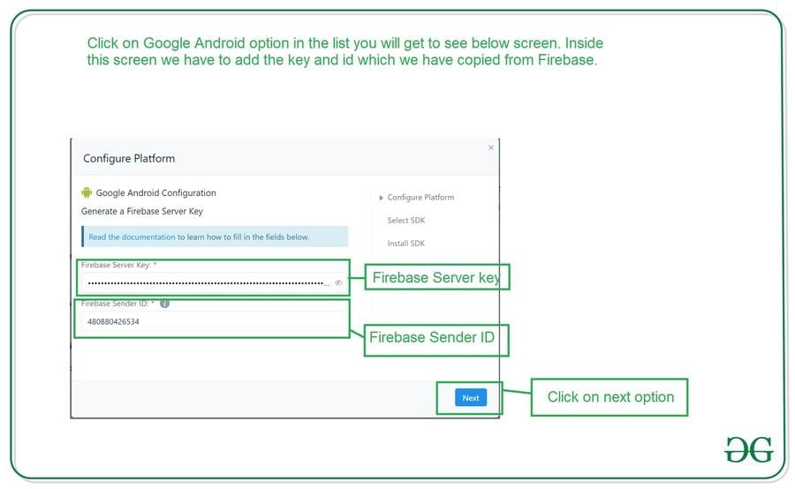Screen dimensions: 795x489
Task: Click the Firebase Server Key input field
Action: (215, 282)
